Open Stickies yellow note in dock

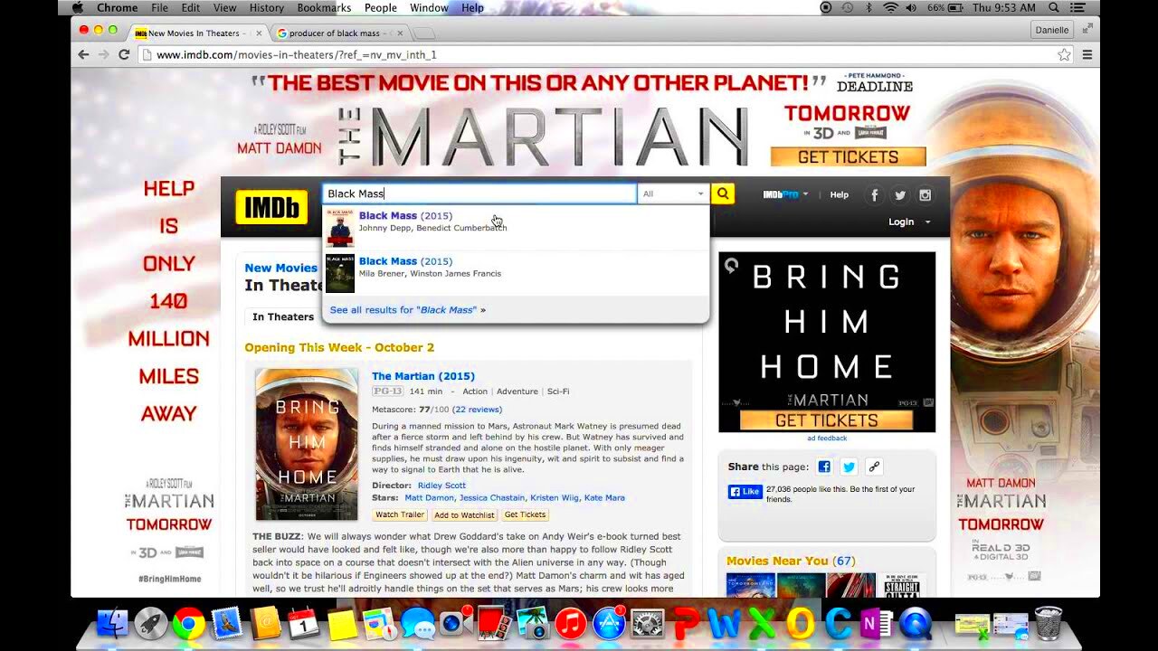pyautogui.click(x=343, y=625)
